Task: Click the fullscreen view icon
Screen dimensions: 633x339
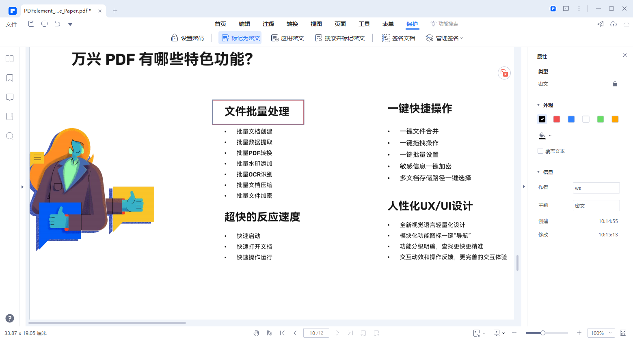Action: 622,333
